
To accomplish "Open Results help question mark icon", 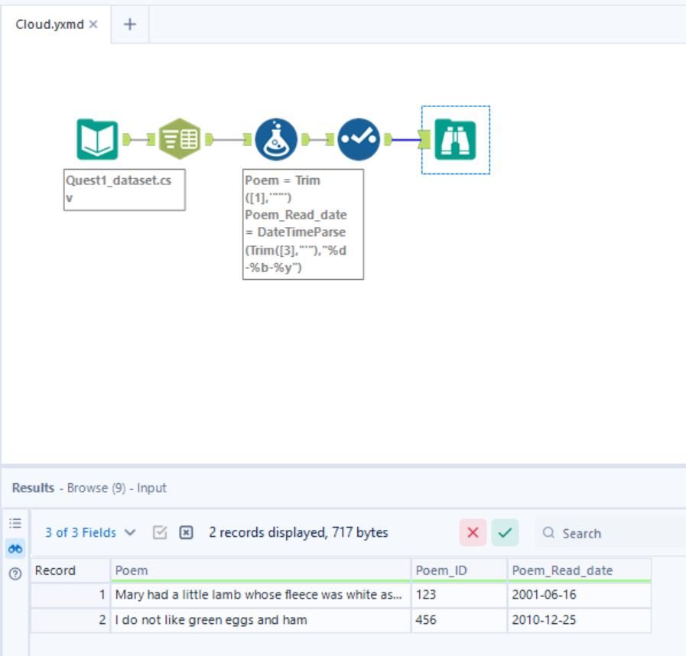I will pos(15,573).
